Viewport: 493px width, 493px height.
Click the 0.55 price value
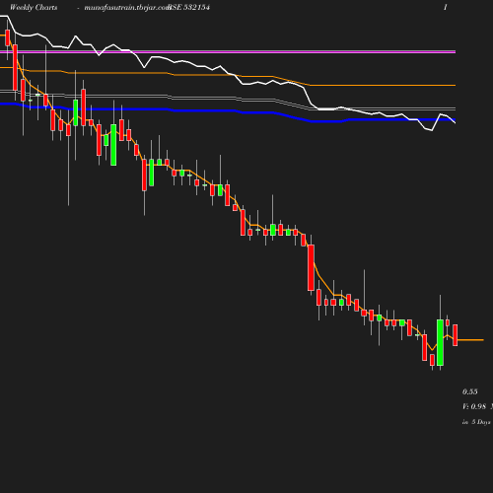point(470,391)
